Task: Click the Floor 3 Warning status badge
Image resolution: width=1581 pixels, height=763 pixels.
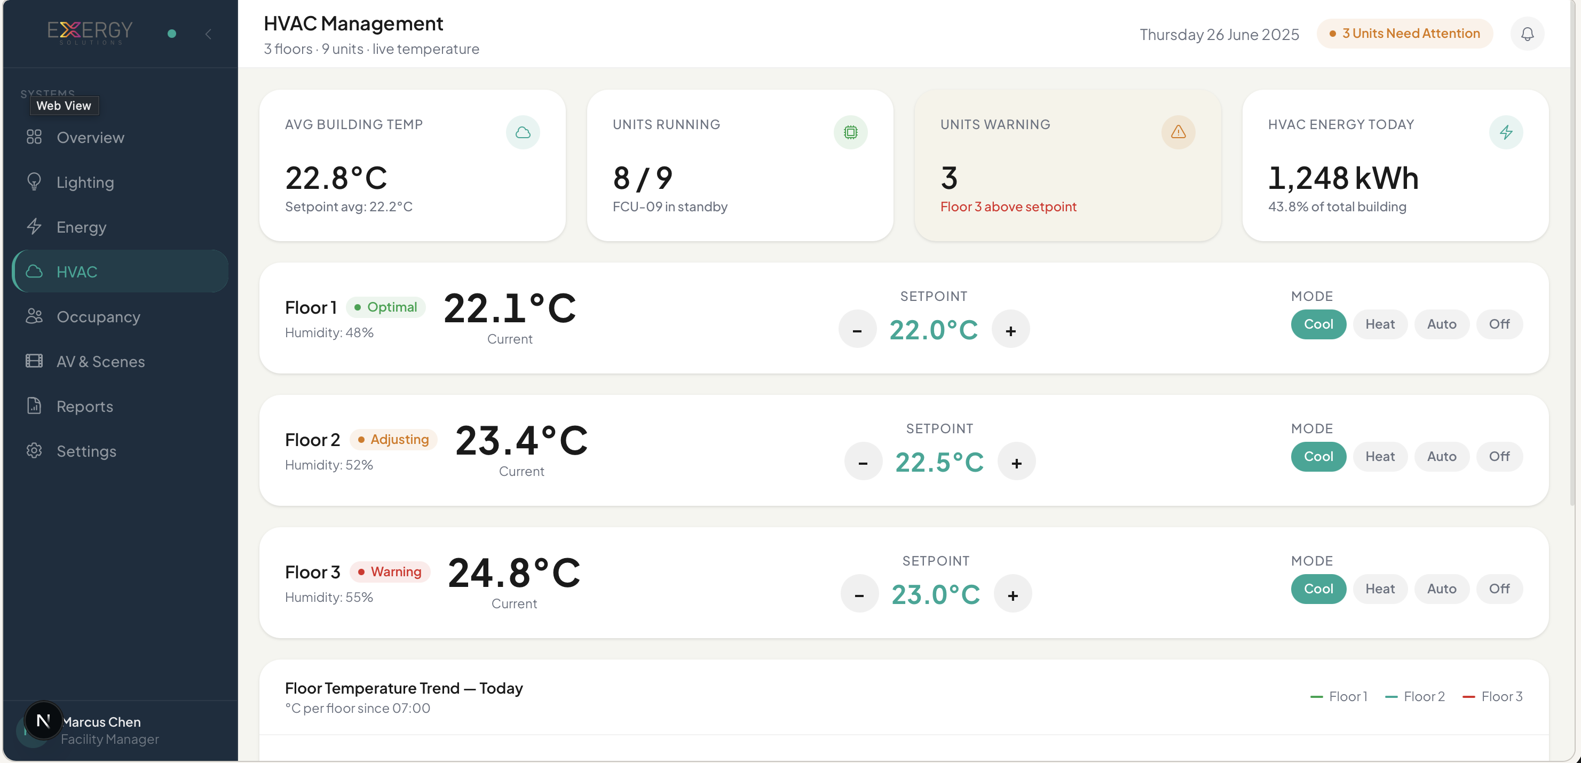Action: pos(390,571)
